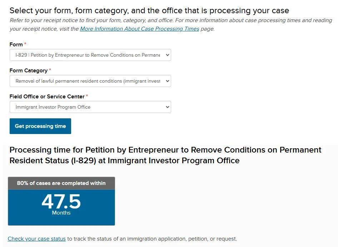Click the 'Months' text in the blue card

61,213
